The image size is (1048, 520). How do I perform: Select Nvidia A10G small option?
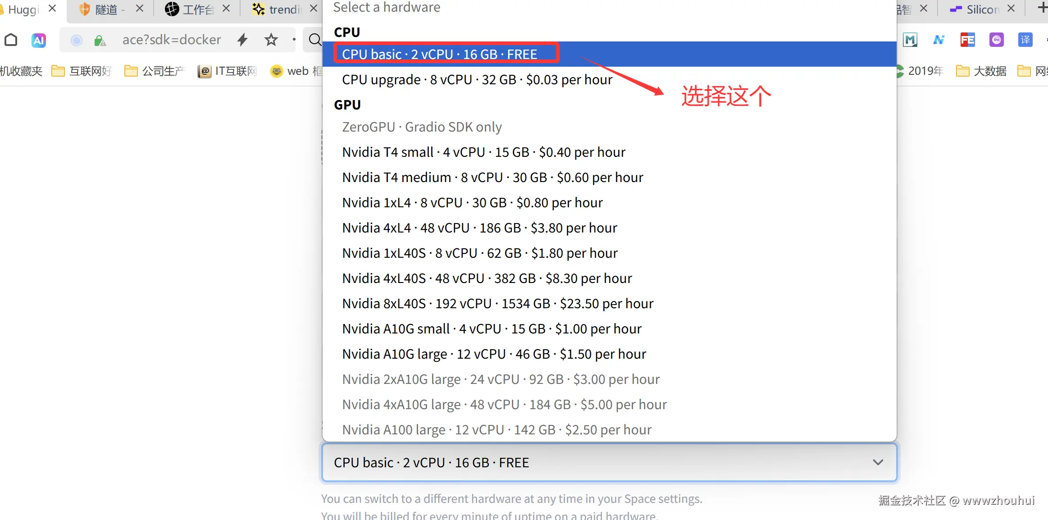(609, 329)
